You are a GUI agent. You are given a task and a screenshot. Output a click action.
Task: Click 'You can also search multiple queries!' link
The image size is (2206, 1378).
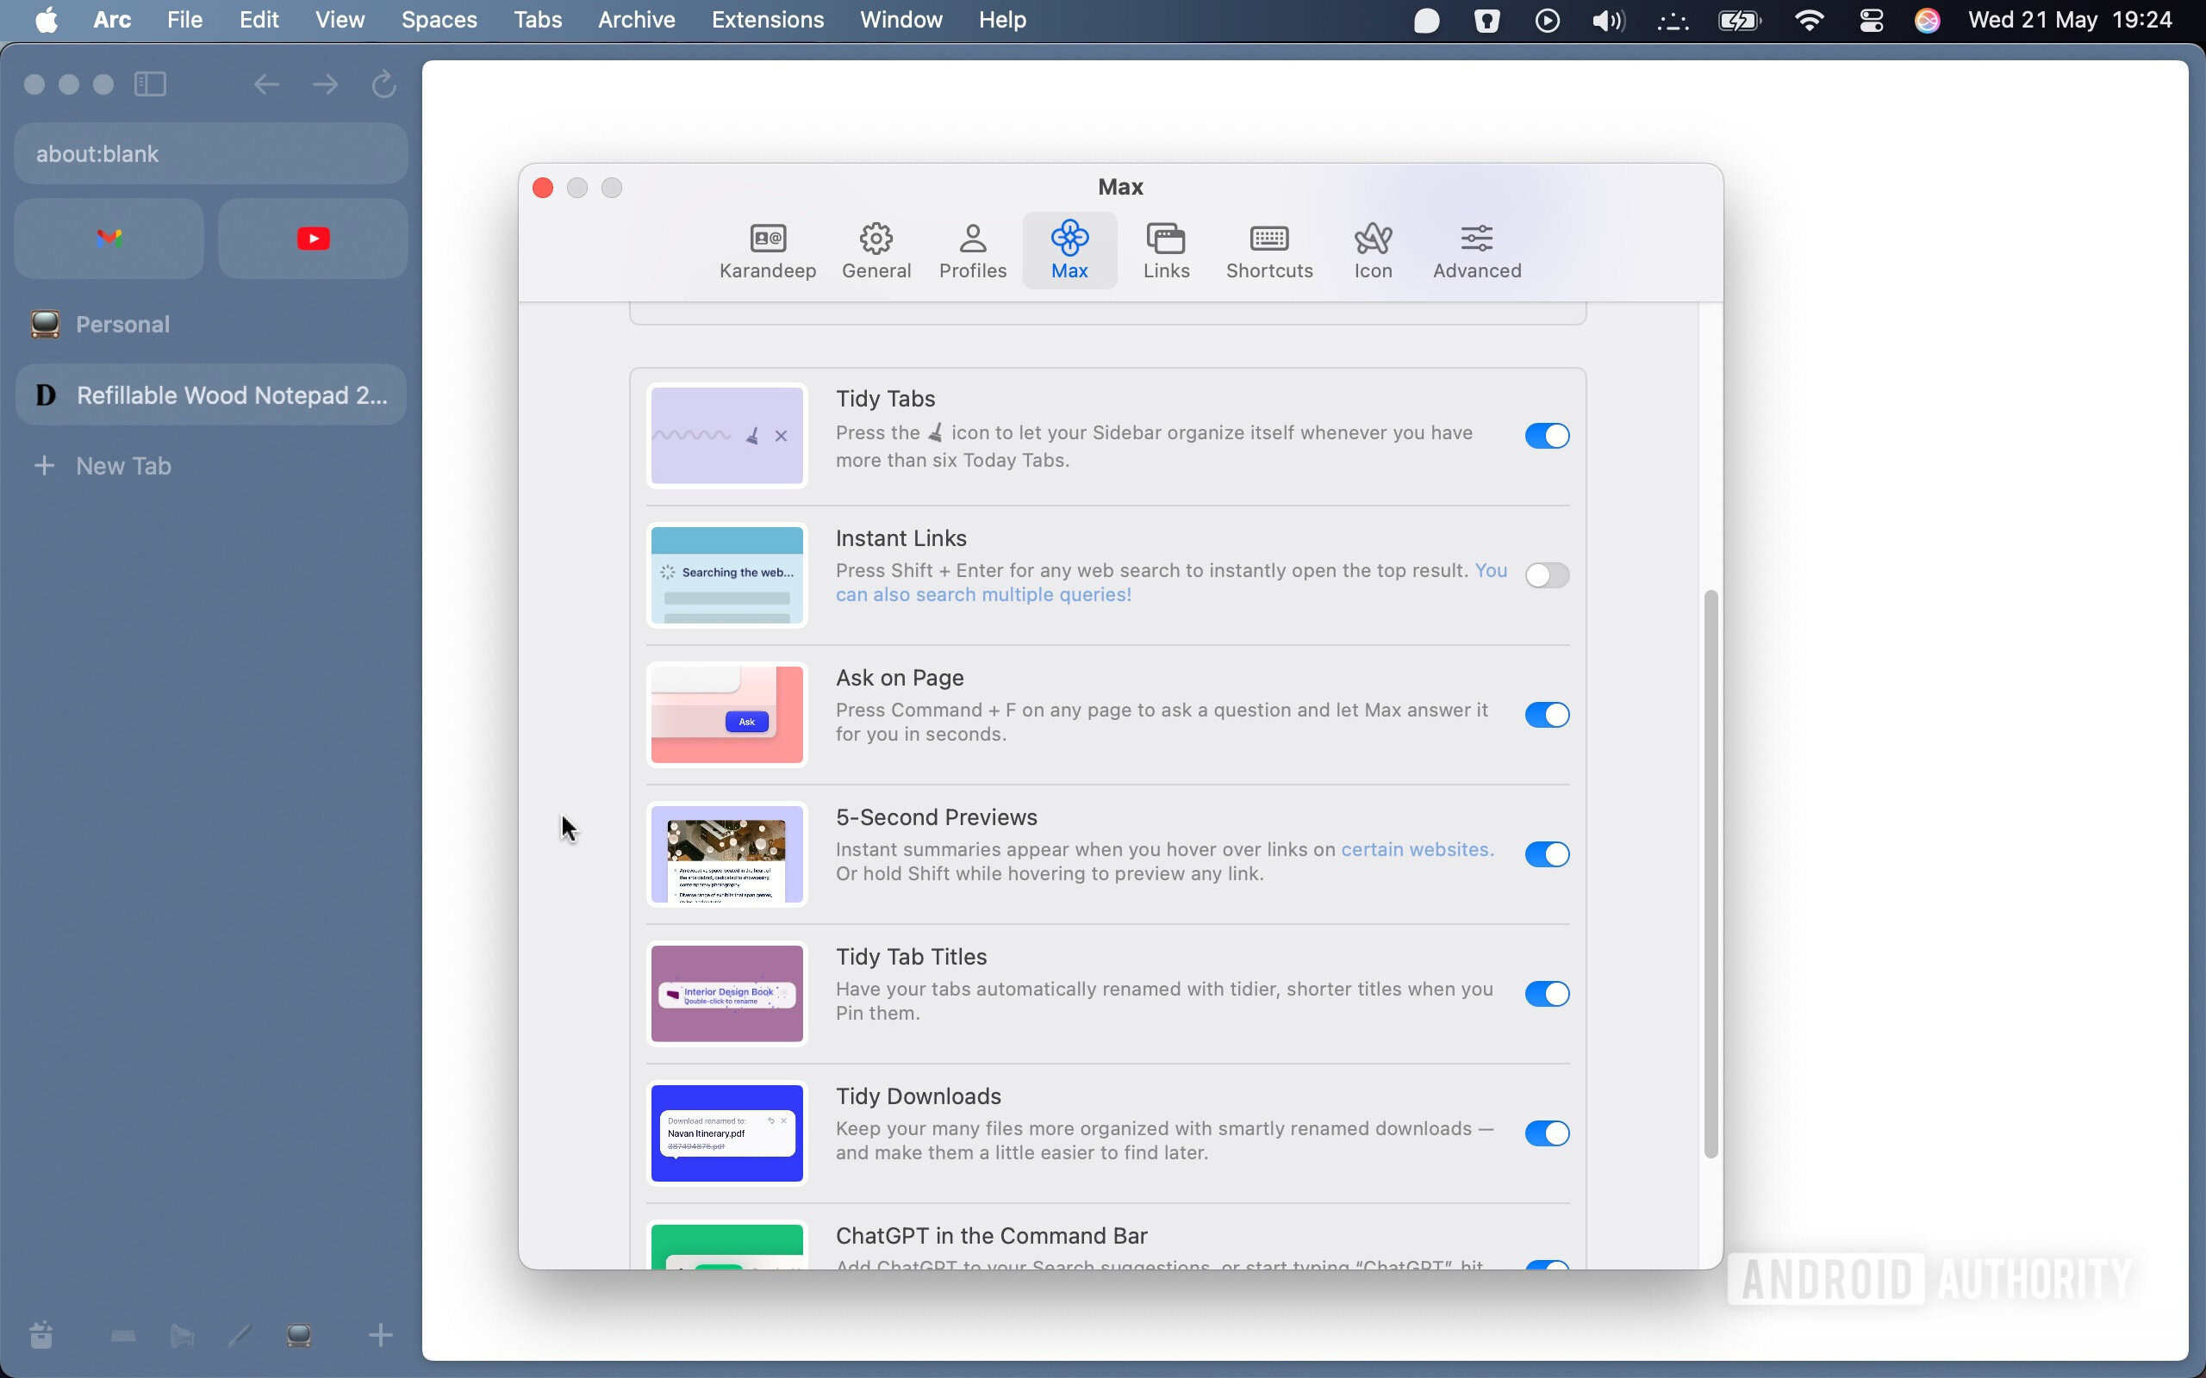pos(982,594)
